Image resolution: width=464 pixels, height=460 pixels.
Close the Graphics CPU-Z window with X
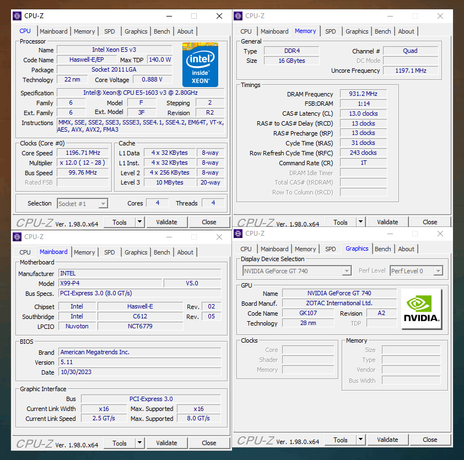pos(440,234)
